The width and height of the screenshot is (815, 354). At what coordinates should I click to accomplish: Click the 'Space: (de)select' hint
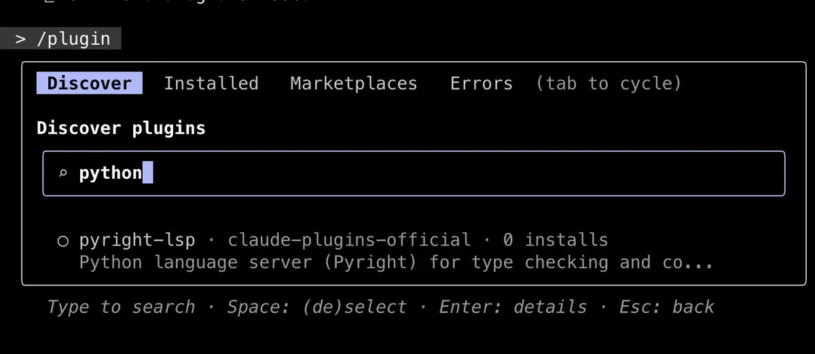coord(316,307)
